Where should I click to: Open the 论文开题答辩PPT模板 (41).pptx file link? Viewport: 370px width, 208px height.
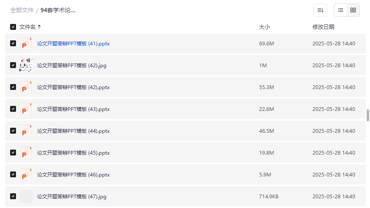coord(73,44)
